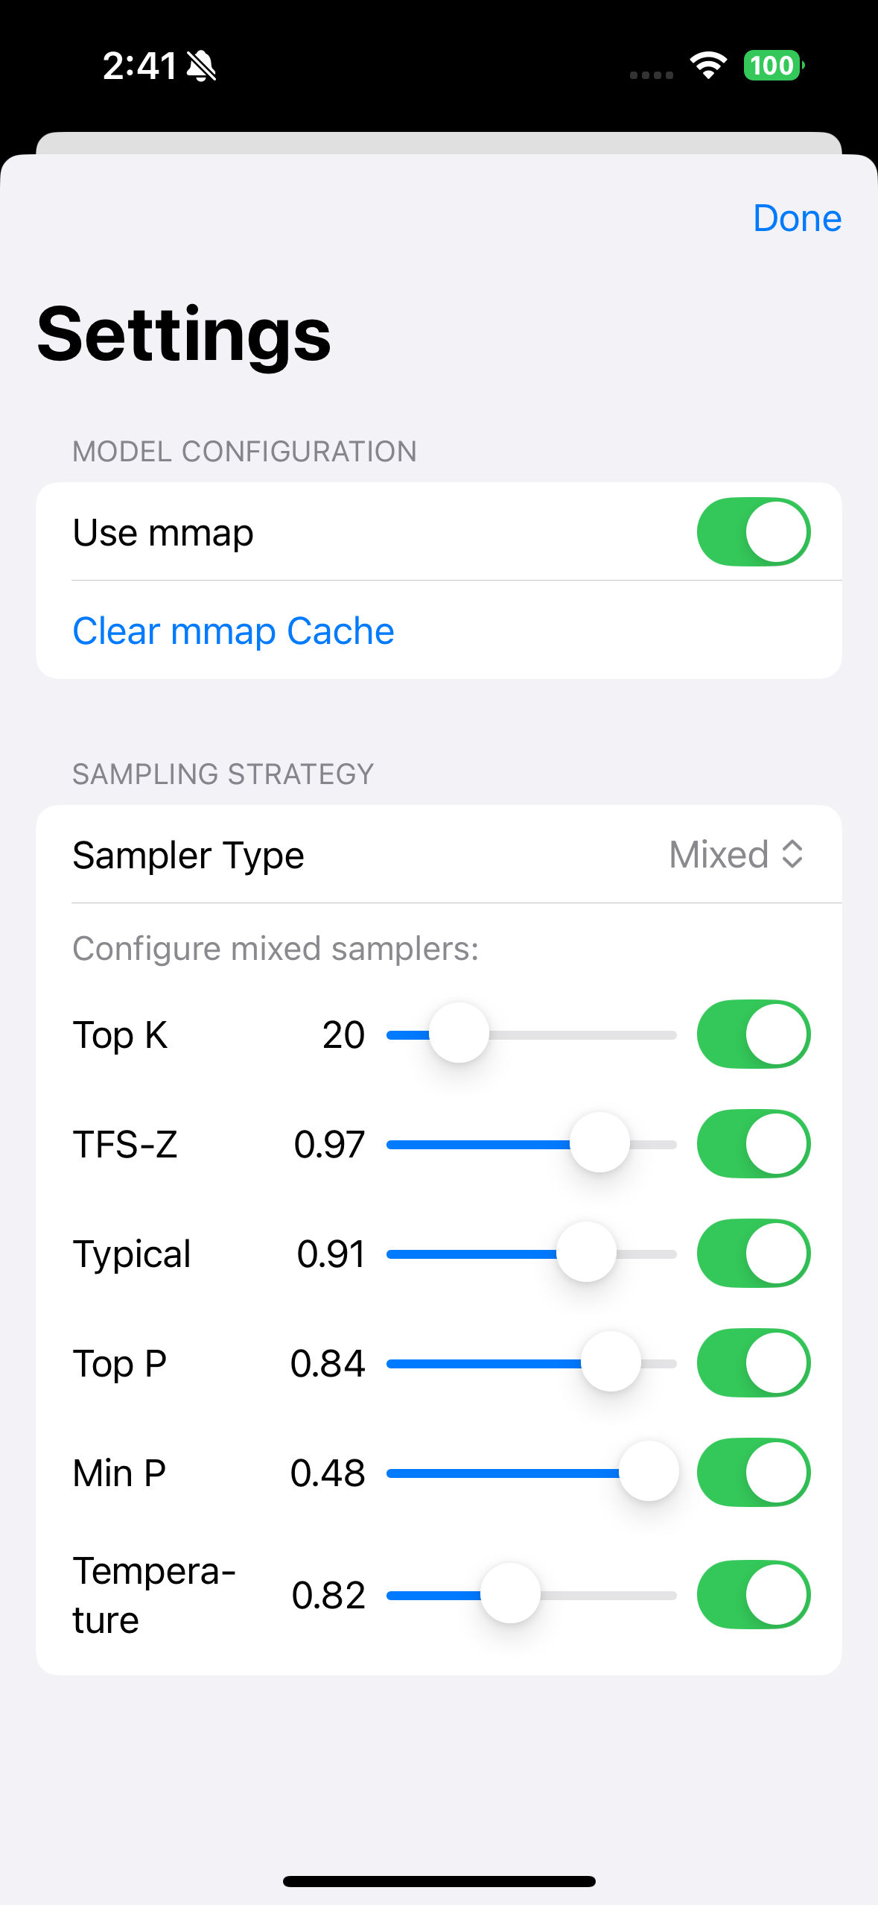Turn off the Temperature toggle
878x1905 pixels.
pyautogui.click(x=753, y=1595)
